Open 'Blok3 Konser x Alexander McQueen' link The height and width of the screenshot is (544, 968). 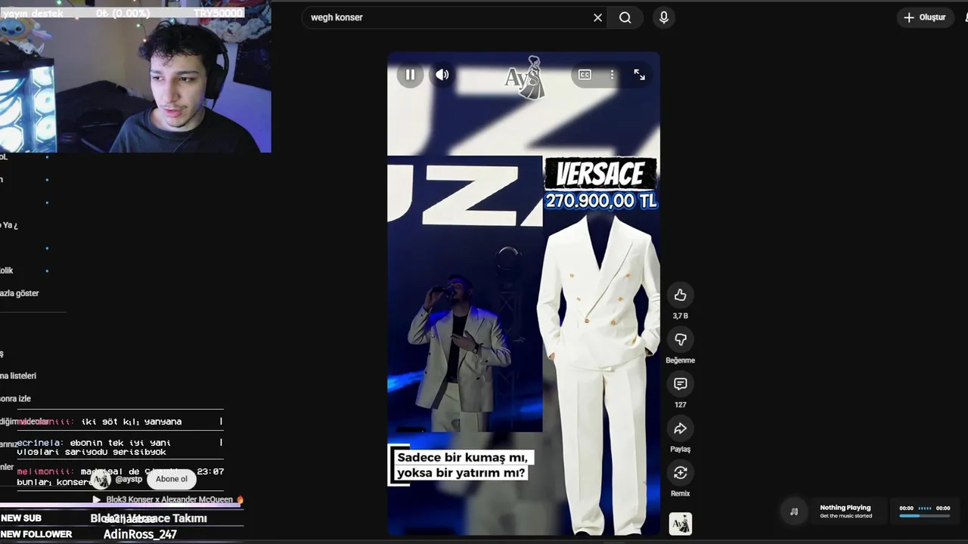(169, 499)
